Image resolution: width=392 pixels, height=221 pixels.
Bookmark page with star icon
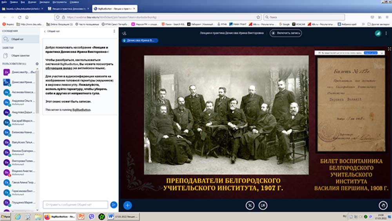pyautogui.click(x=258, y=17)
